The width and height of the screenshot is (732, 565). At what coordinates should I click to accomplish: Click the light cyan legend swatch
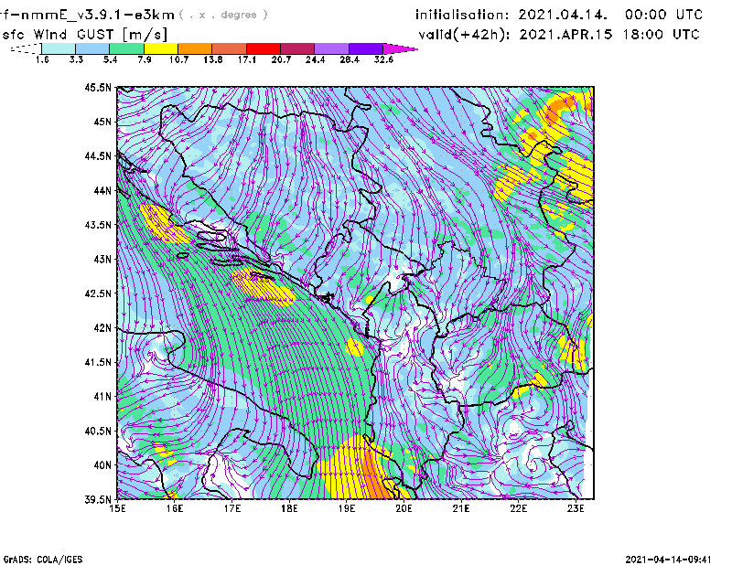(x=59, y=48)
